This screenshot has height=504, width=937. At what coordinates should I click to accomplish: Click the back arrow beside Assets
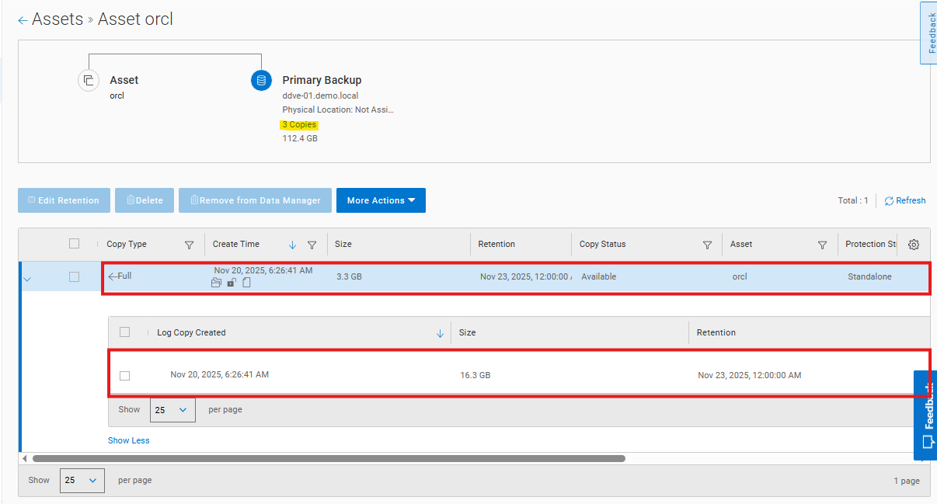tap(23, 20)
